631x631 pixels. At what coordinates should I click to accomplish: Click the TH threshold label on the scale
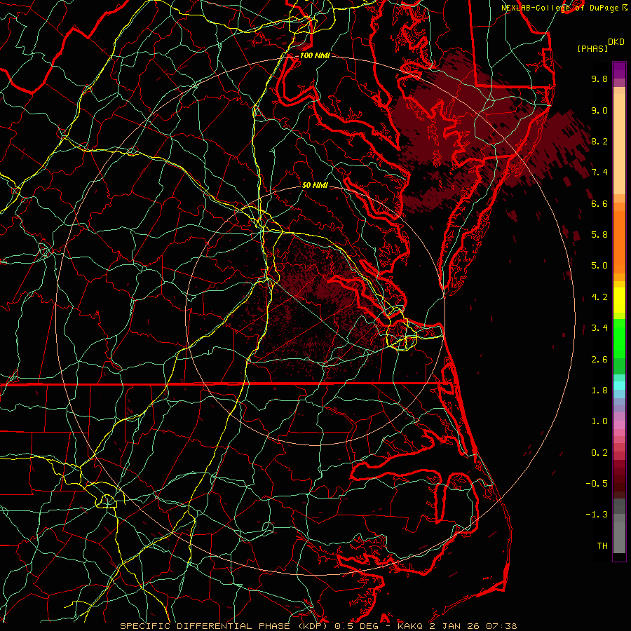602,546
